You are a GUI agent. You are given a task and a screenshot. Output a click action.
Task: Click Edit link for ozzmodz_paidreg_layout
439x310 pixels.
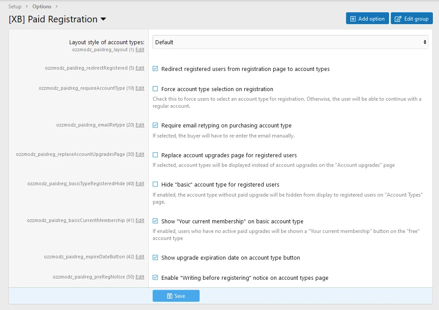139,50
